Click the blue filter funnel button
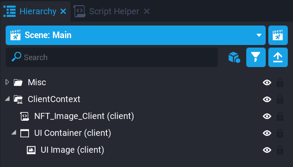Viewport: 293px width, 167px height. pos(256,57)
